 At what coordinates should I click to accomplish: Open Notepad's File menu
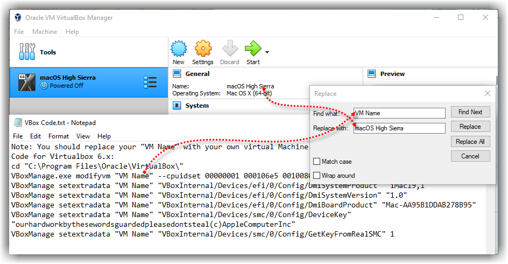(x=18, y=136)
